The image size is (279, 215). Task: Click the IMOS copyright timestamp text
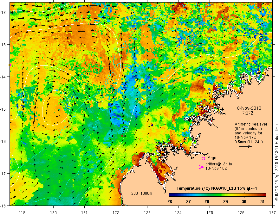276,162
